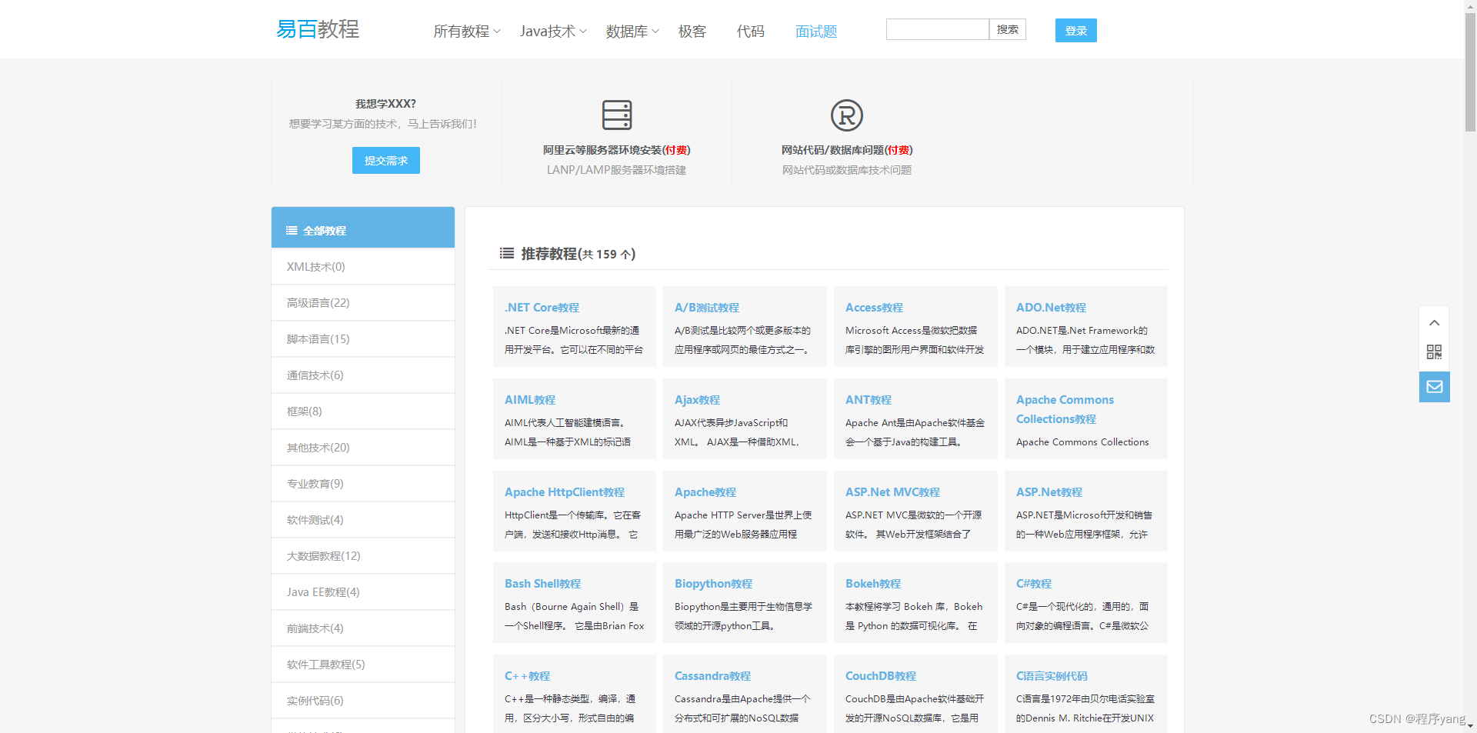Open the C++教程 tutorial

pyautogui.click(x=527, y=676)
